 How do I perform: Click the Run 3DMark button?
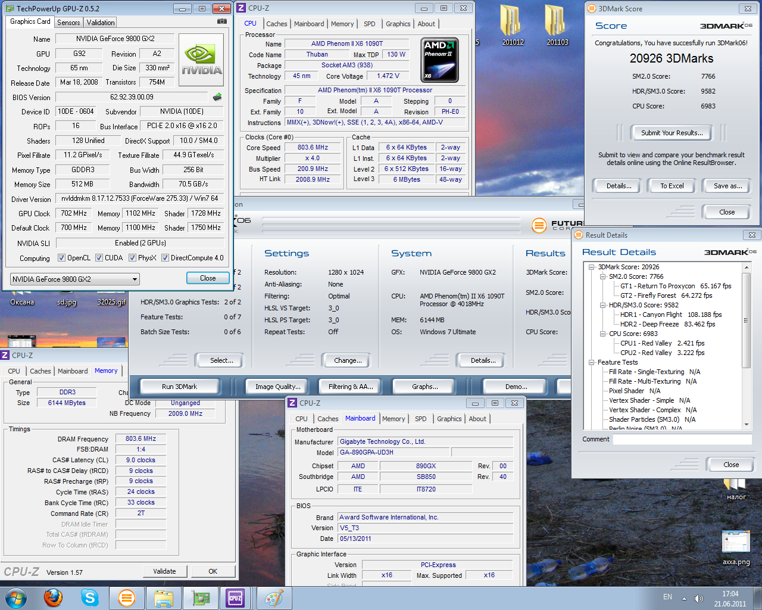(179, 387)
